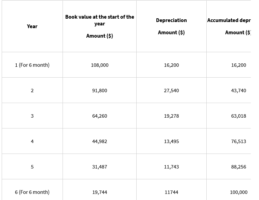This screenshot has height=200, width=259.
Task: Click year 6 depreciation cell 11744
Action: click(x=171, y=192)
